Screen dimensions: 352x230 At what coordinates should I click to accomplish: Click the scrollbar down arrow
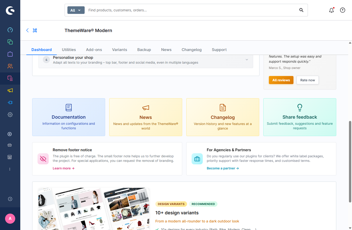click(x=350, y=228)
